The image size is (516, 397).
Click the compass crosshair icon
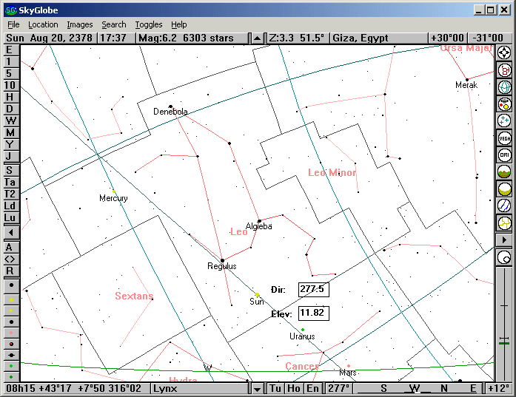point(504,52)
